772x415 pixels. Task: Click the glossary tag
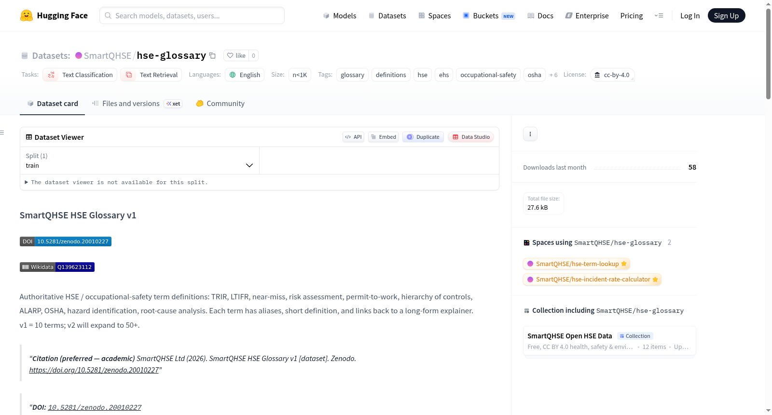click(x=352, y=75)
